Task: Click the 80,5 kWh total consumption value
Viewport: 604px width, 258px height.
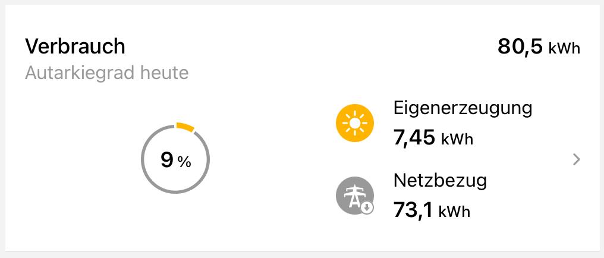Action: (539, 47)
